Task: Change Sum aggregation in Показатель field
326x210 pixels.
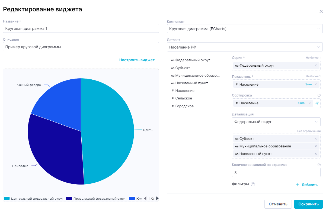Action: point(308,85)
